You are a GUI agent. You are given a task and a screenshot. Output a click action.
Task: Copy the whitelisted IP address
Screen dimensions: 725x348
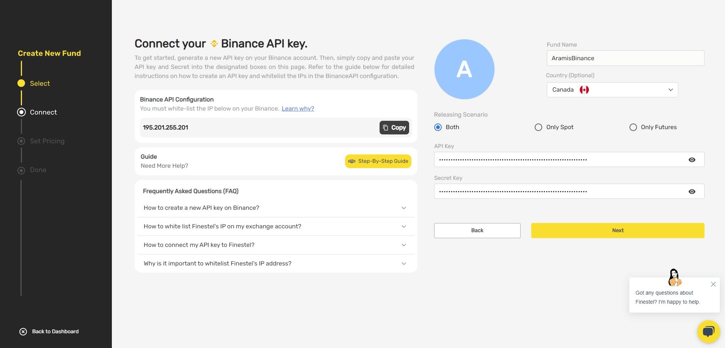(x=394, y=128)
